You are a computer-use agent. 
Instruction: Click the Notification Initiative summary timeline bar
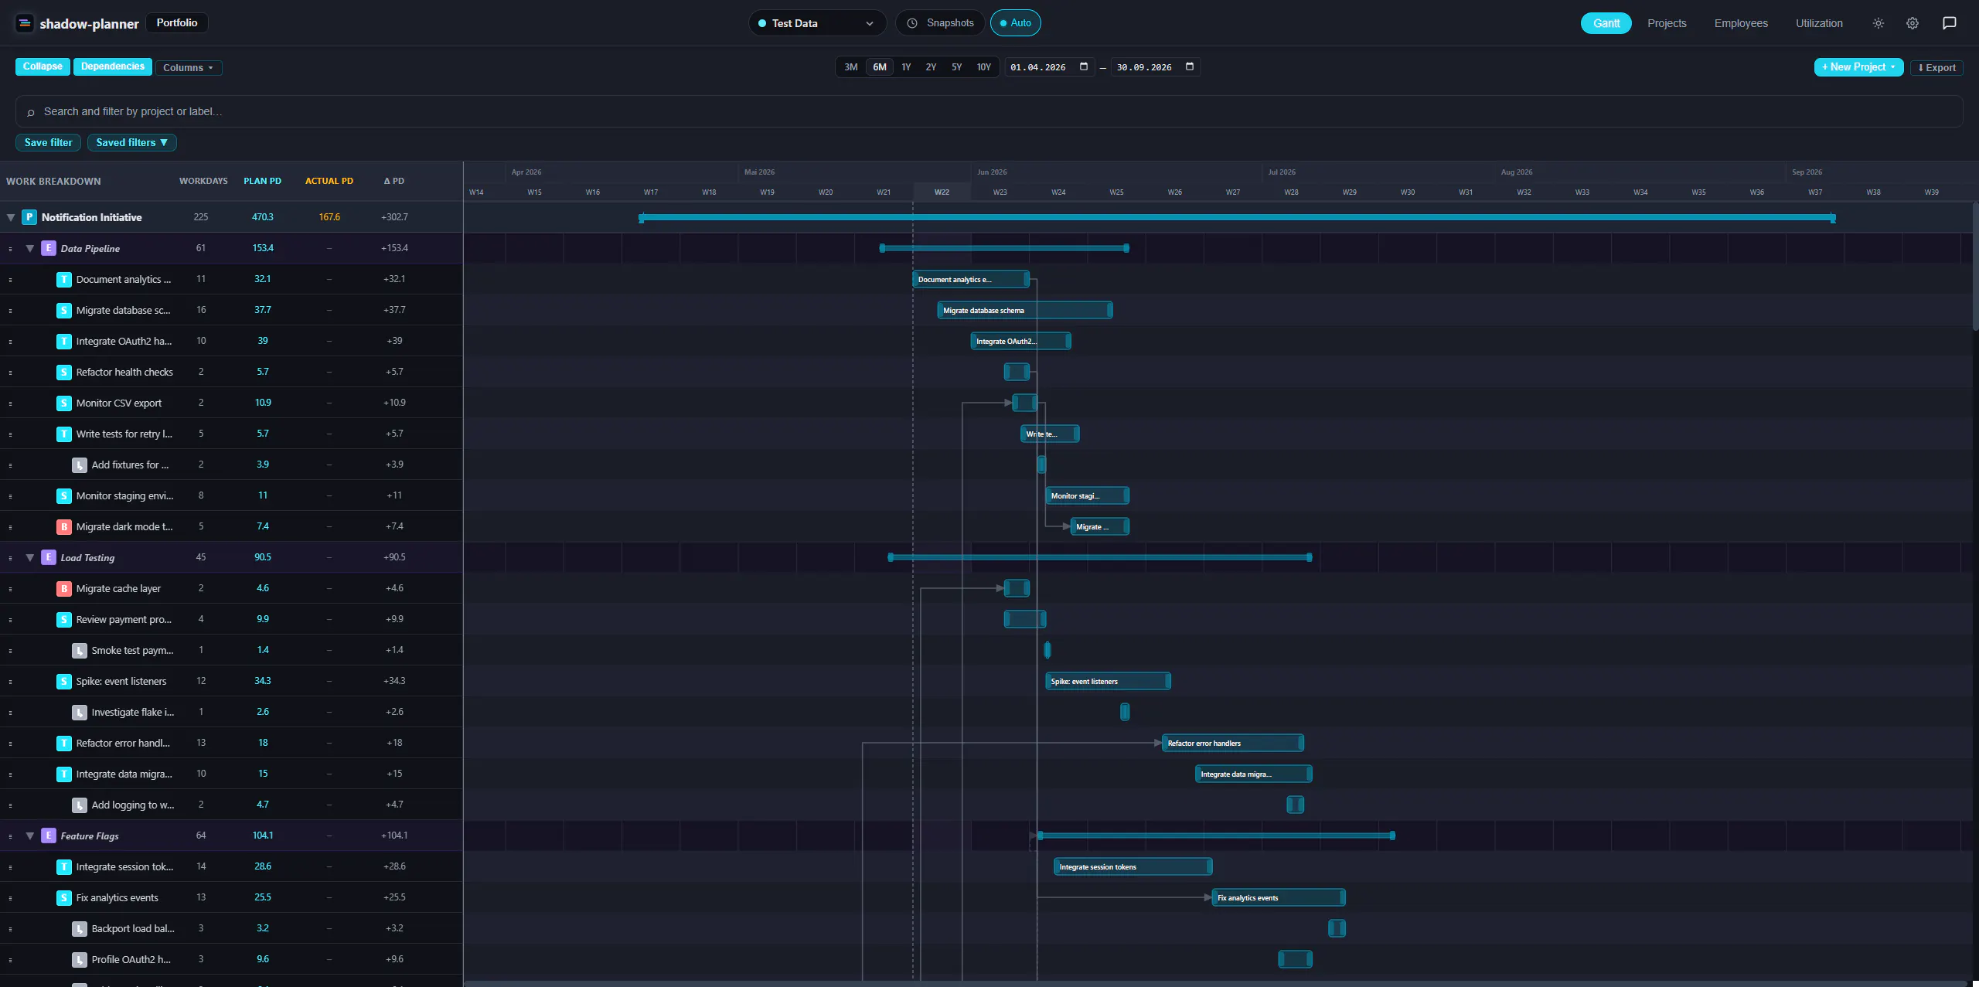click(1237, 218)
